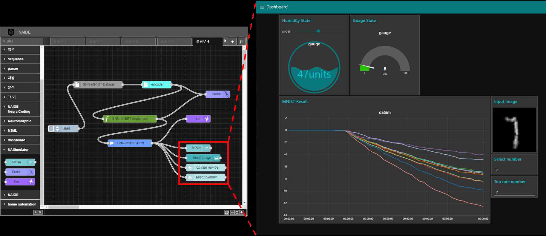Click the NAIDE header title text
546x236 pixels.
[x=24, y=32]
